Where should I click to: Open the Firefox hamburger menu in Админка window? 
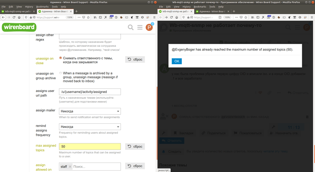click(x=154, y=17)
